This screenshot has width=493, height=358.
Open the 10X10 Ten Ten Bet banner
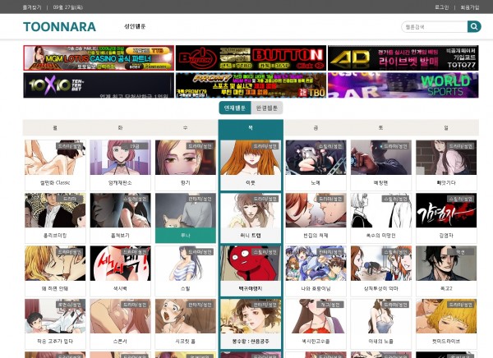pyautogui.click(x=99, y=85)
